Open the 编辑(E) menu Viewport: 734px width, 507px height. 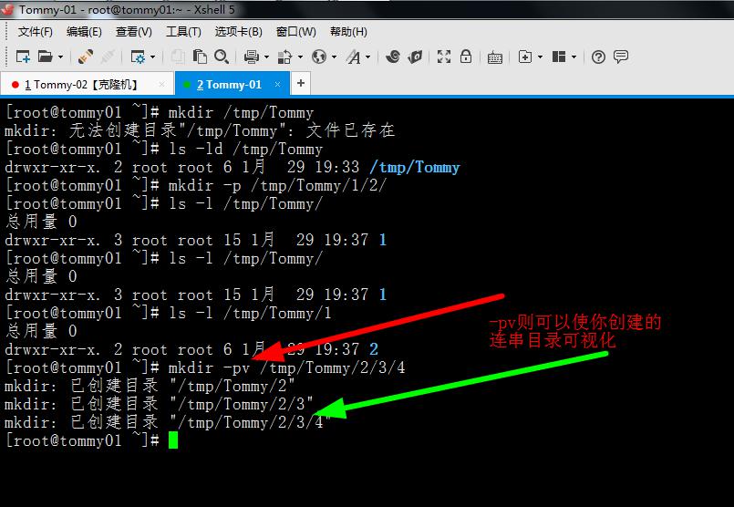(84, 32)
